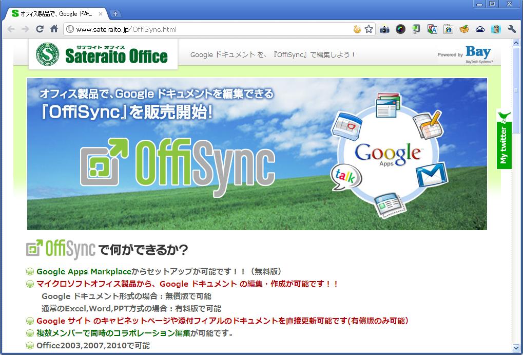Viewport: 523px width, 355px height.
Task: Bookmark this page with the star icon
Action: [369, 29]
